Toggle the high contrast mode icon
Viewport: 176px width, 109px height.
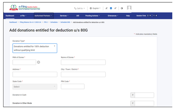(122, 8)
